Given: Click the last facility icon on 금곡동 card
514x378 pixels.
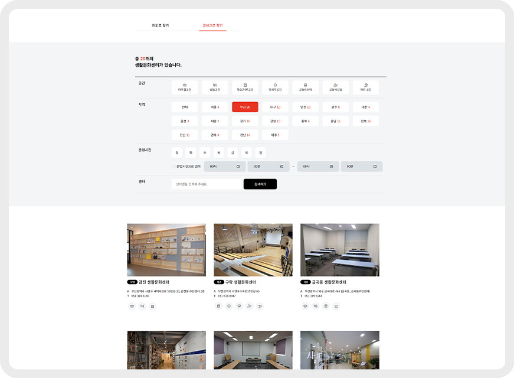Looking at the screenshot, I should click(336, 306).
